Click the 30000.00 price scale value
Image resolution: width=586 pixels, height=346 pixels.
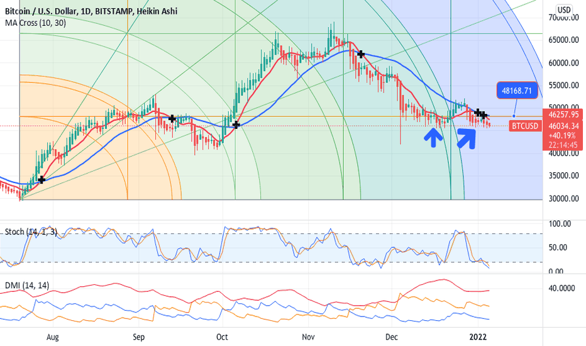click(563, 199)
